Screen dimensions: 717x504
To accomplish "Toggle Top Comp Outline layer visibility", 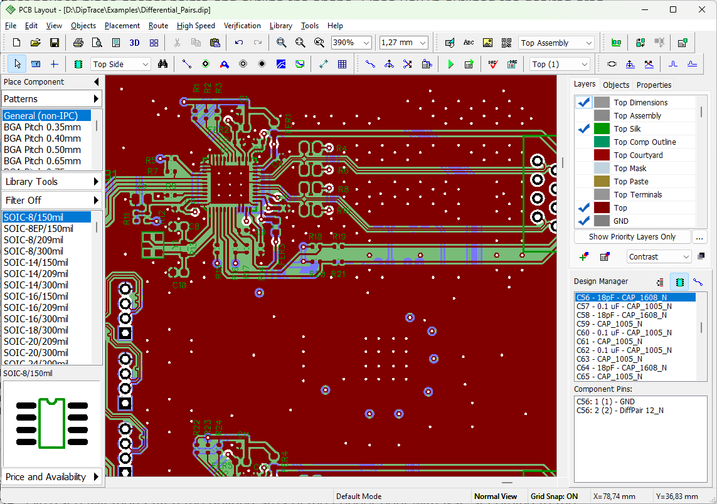I will (x=583, y=142).
